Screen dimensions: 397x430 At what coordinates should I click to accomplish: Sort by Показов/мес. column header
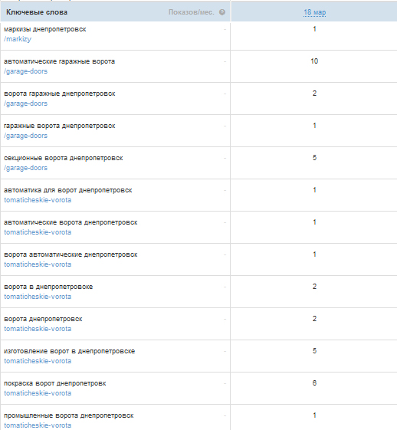point(191,12)
